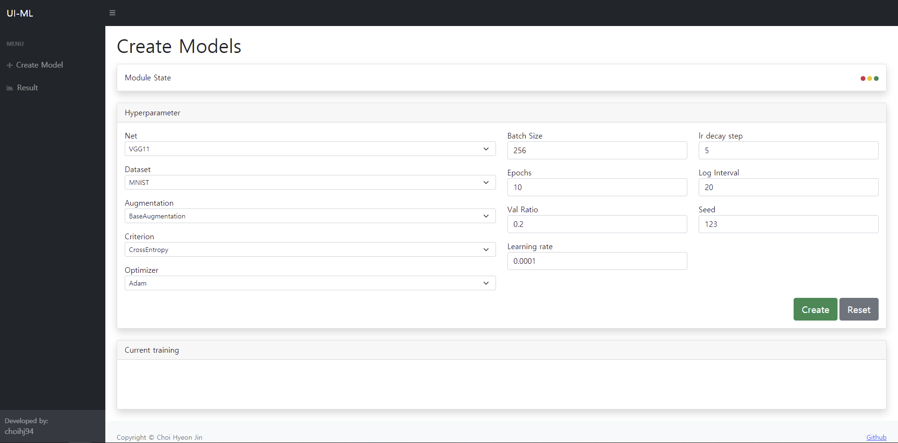Image resolution: width=898 pixels, height=443 pixels.
Task: Click the red module state dot
Action: click(x=863, y=78)
